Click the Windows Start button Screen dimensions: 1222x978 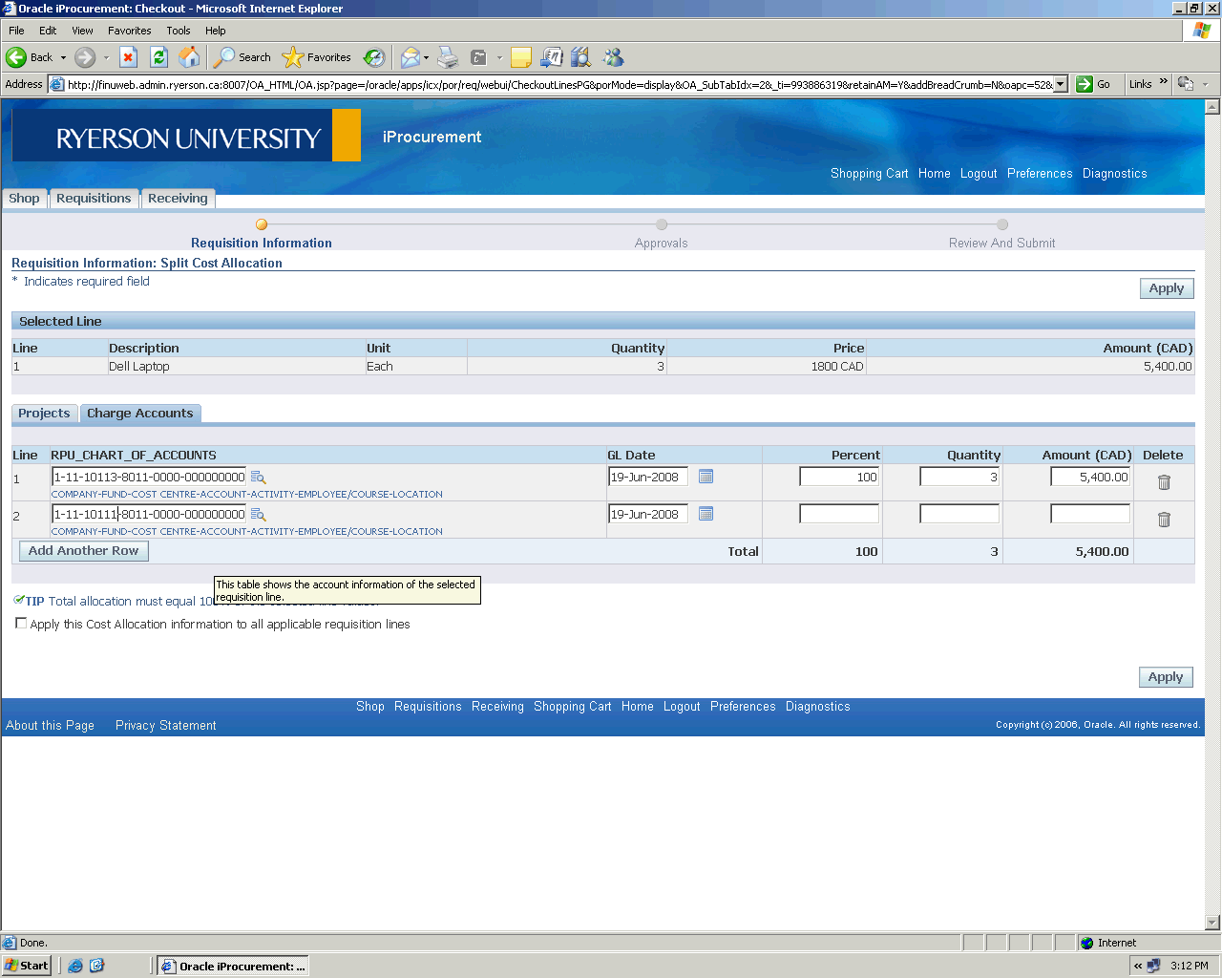27,966
